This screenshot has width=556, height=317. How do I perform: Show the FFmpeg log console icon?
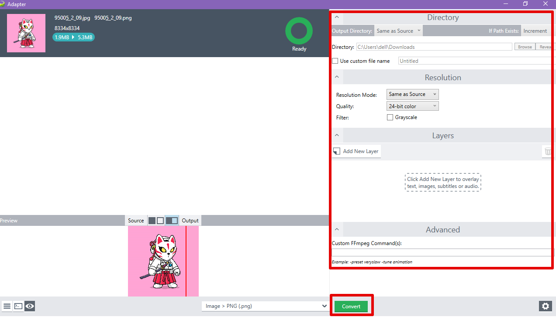(18, 306)
